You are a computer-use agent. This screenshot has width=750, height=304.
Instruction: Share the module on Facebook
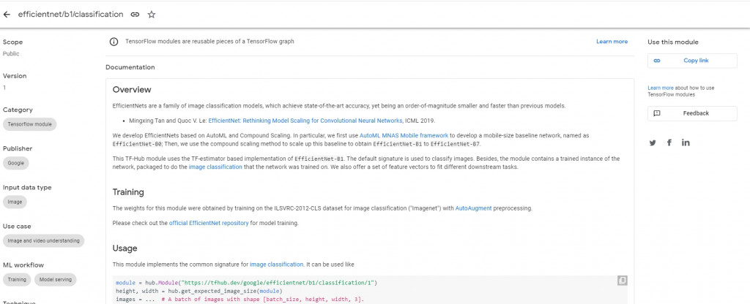point(669,142)
